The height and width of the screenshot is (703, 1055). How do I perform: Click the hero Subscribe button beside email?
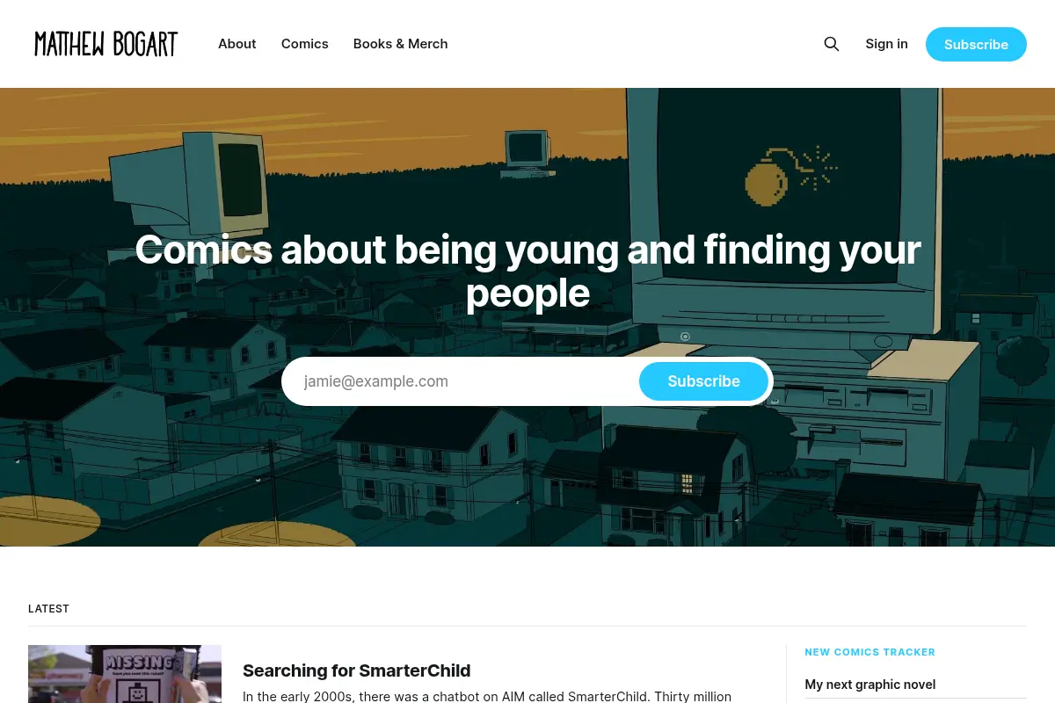click(x=703, y=381)
